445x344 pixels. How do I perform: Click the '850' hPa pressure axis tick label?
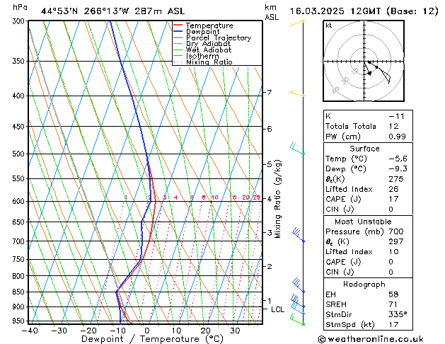18,292
